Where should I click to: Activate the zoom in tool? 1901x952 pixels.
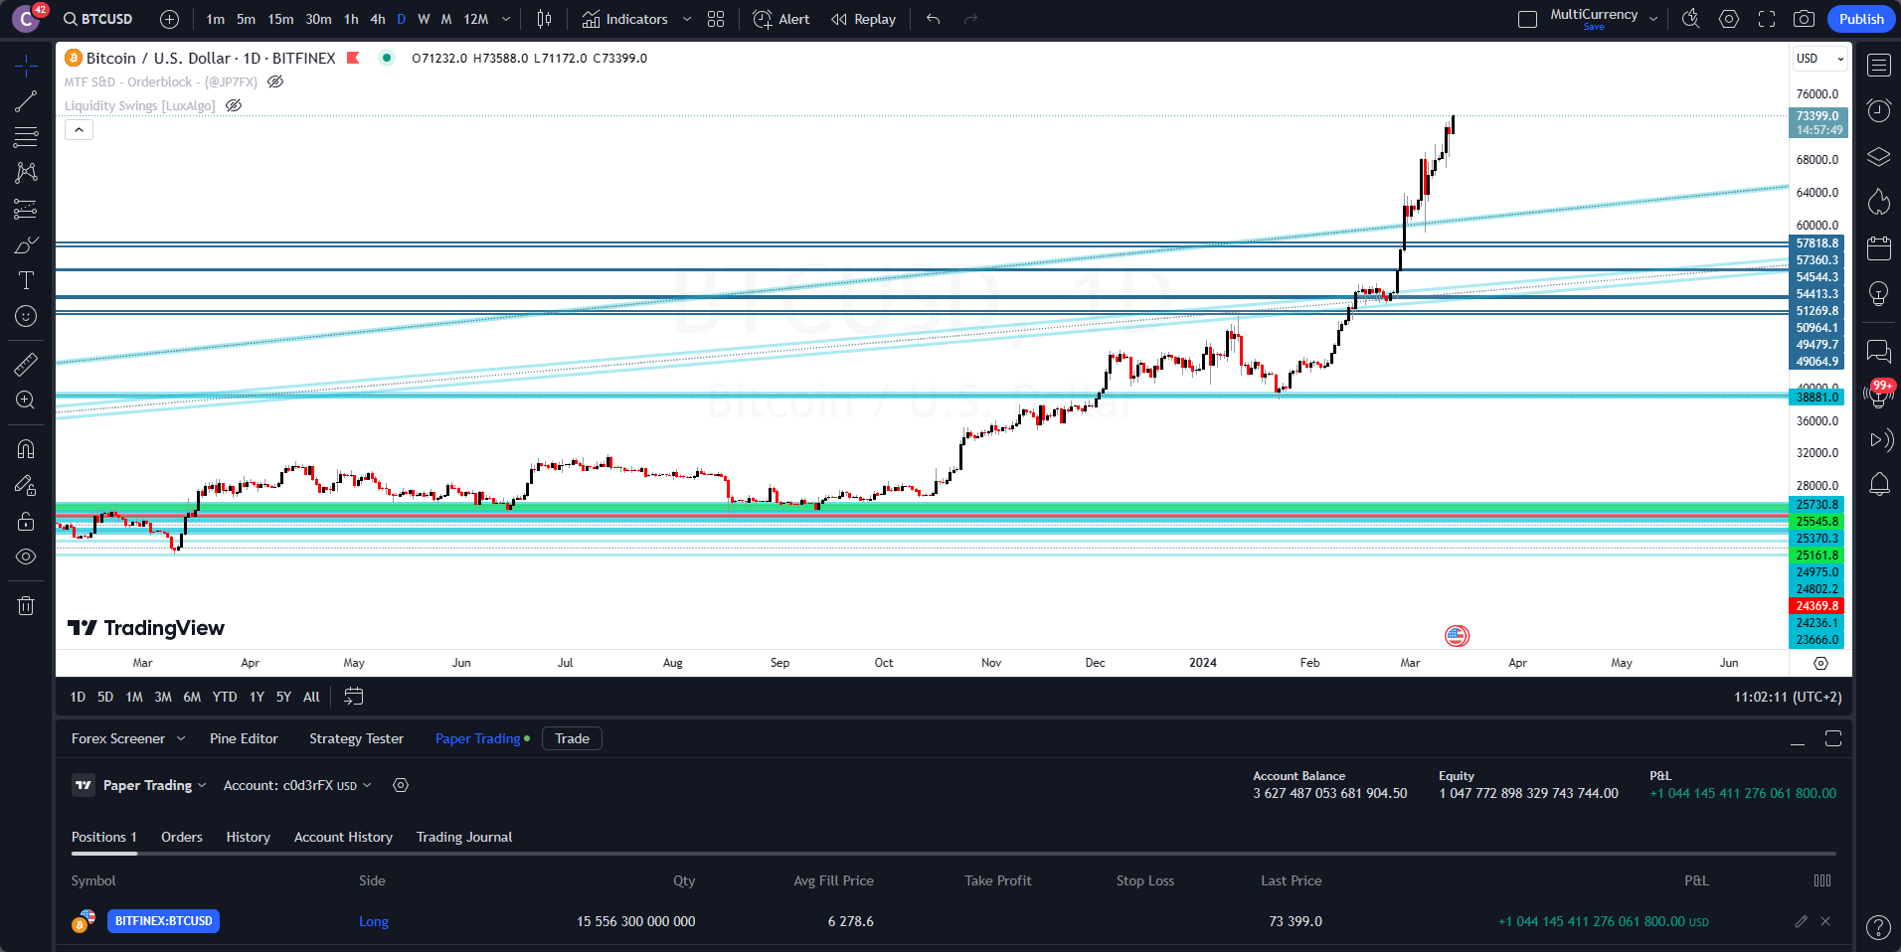26,400
